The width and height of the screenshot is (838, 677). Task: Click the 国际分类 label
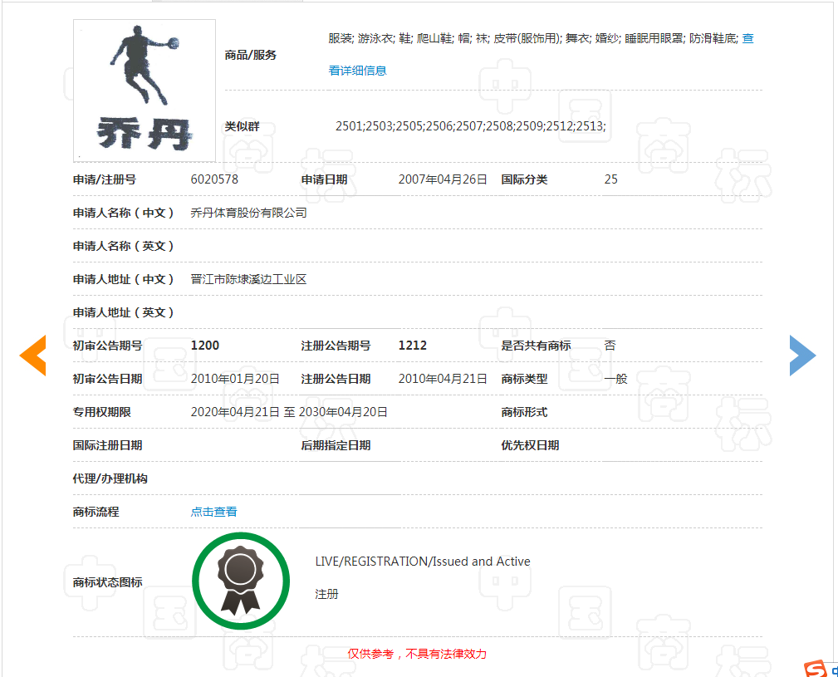tap(524, 179)
